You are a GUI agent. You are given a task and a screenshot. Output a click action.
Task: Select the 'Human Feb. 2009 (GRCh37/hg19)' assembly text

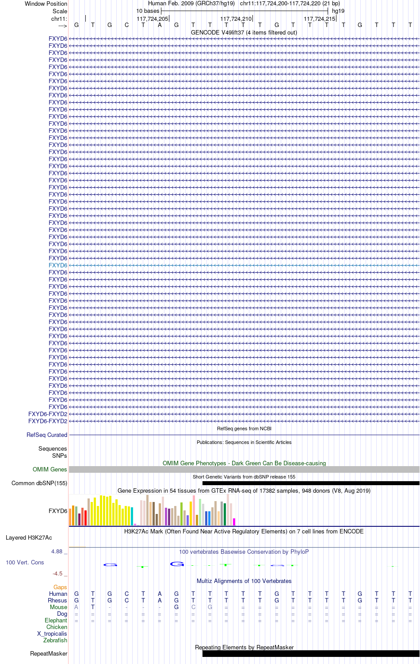click(x=191, y=4)
